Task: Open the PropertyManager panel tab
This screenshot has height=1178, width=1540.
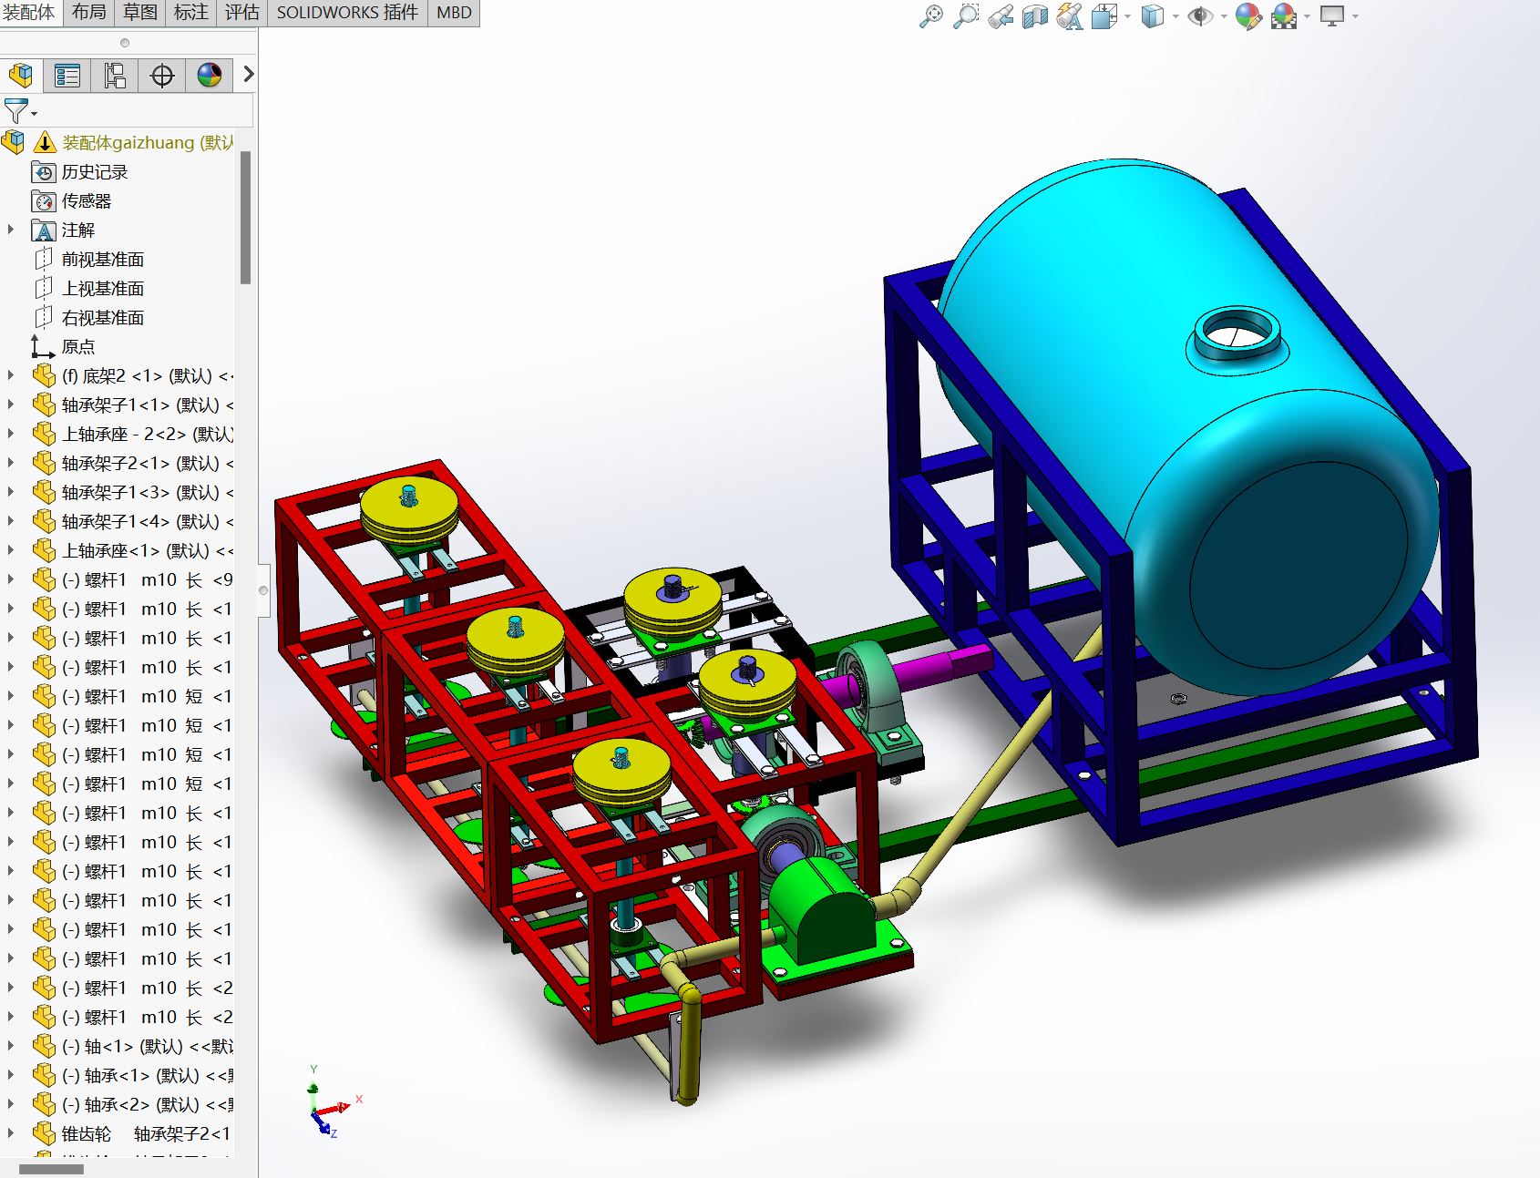Action: click(x=67, y=76)
